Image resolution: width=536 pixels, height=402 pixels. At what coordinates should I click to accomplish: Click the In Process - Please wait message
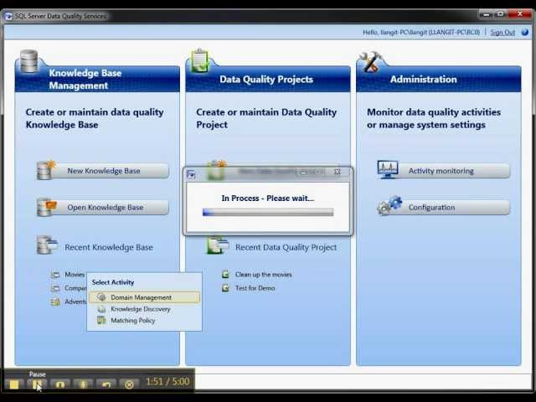pos(268,198)
